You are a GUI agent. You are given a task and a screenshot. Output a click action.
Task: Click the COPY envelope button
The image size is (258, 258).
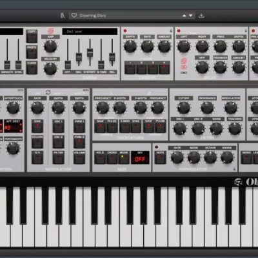32,36
